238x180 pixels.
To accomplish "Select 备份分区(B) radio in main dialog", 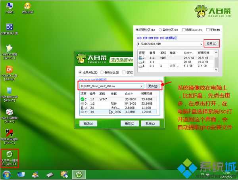I will coord(102,72).
